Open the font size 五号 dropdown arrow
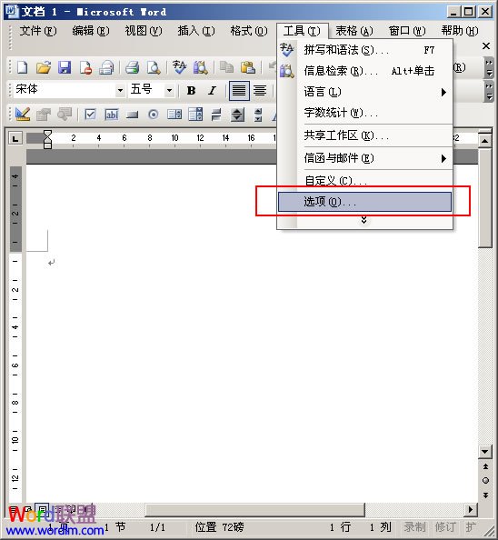The width and height of the screenshot is (498, 540). click(x=169, y=91)
